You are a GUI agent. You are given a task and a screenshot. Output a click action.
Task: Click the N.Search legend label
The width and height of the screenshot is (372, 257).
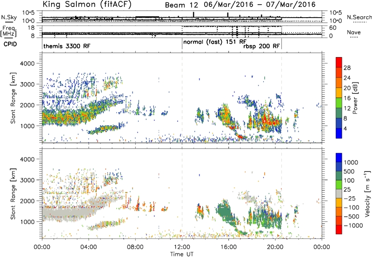pyautogui.click(x=359, y=17)
